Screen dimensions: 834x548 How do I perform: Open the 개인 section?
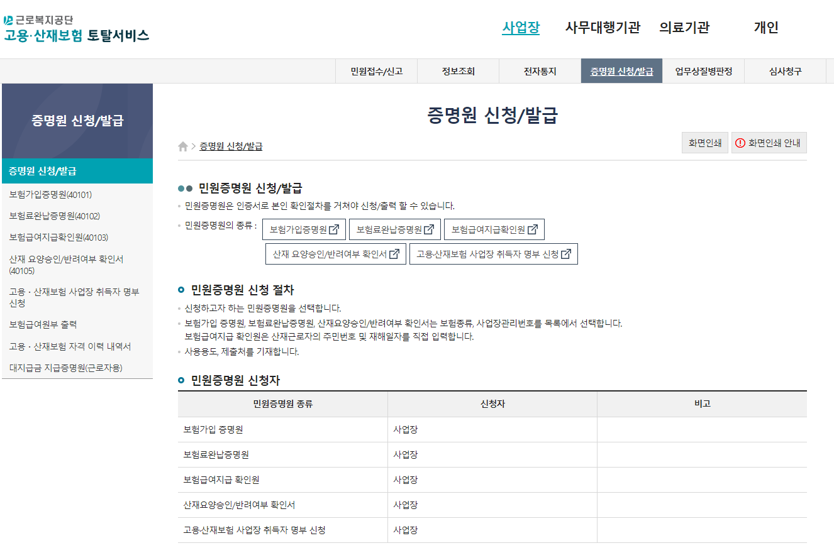pyautogui.click(x=766, y=28)
